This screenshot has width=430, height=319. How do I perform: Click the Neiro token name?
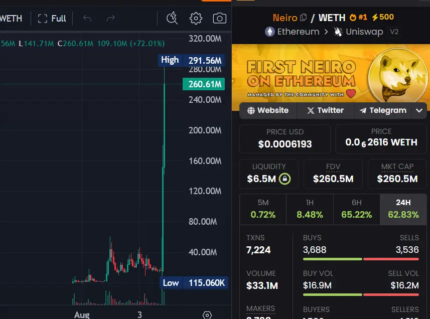coord(285,18)
